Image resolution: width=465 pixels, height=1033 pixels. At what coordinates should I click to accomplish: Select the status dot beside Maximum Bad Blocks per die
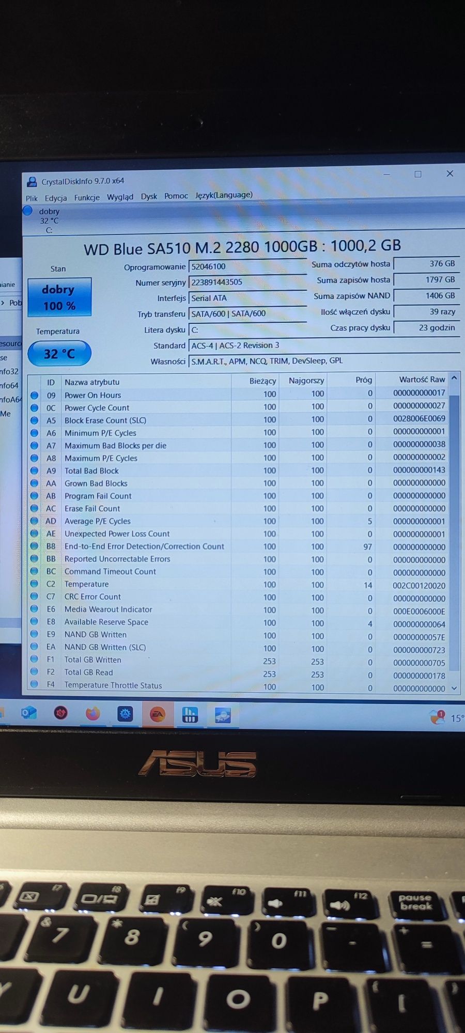pos(34,445)
